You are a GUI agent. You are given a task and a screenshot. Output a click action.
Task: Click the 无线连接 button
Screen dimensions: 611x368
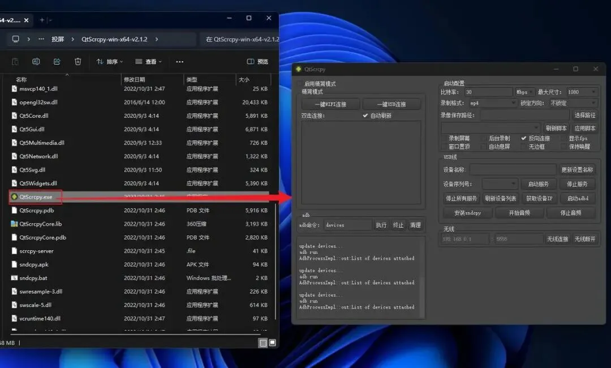tap(558, 239)
